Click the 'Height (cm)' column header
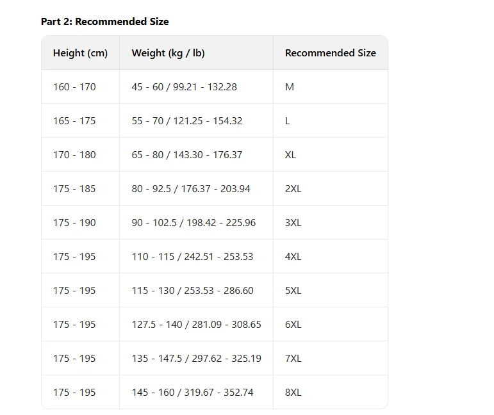Viewport: 494px width, 415px height. point(80,53)
